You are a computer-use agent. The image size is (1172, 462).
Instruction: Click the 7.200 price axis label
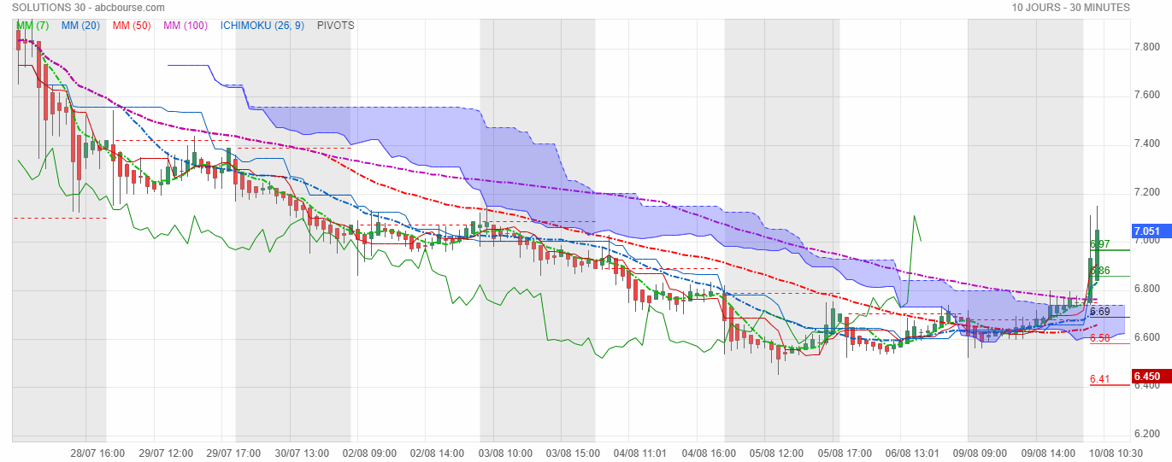click(x=1146, y=192)
